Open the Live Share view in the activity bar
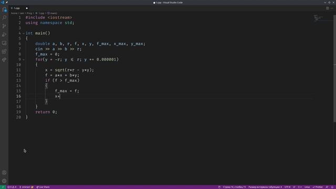Viewport: 336px width, 189px height. tap(4, 60)
